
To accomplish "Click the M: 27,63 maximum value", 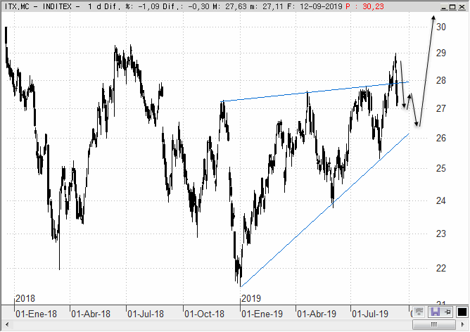I will tap(230, 6).
